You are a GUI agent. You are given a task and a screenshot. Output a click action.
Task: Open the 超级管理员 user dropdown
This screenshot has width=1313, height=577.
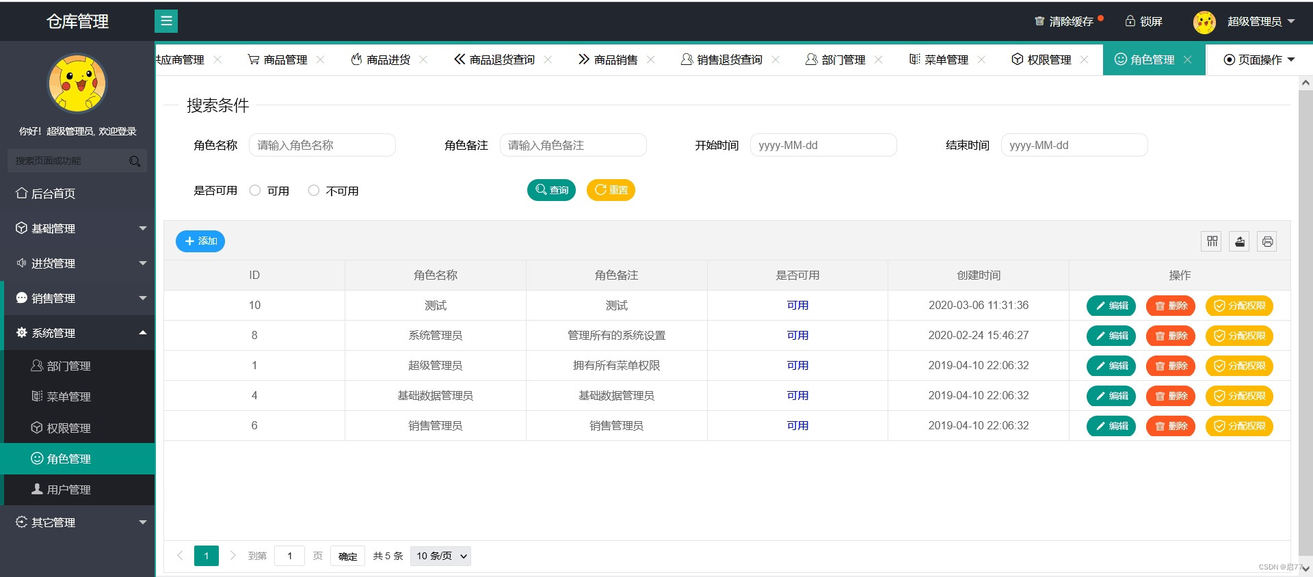click(1261, 21)
